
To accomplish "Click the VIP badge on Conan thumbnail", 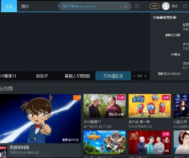I will tap(77, 98).
